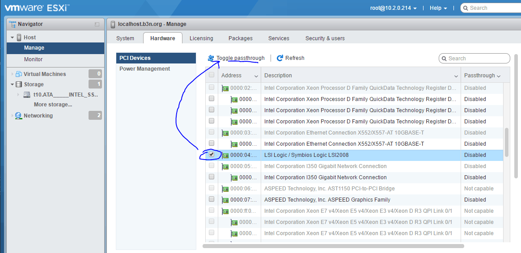Open the Services tab

279,38
